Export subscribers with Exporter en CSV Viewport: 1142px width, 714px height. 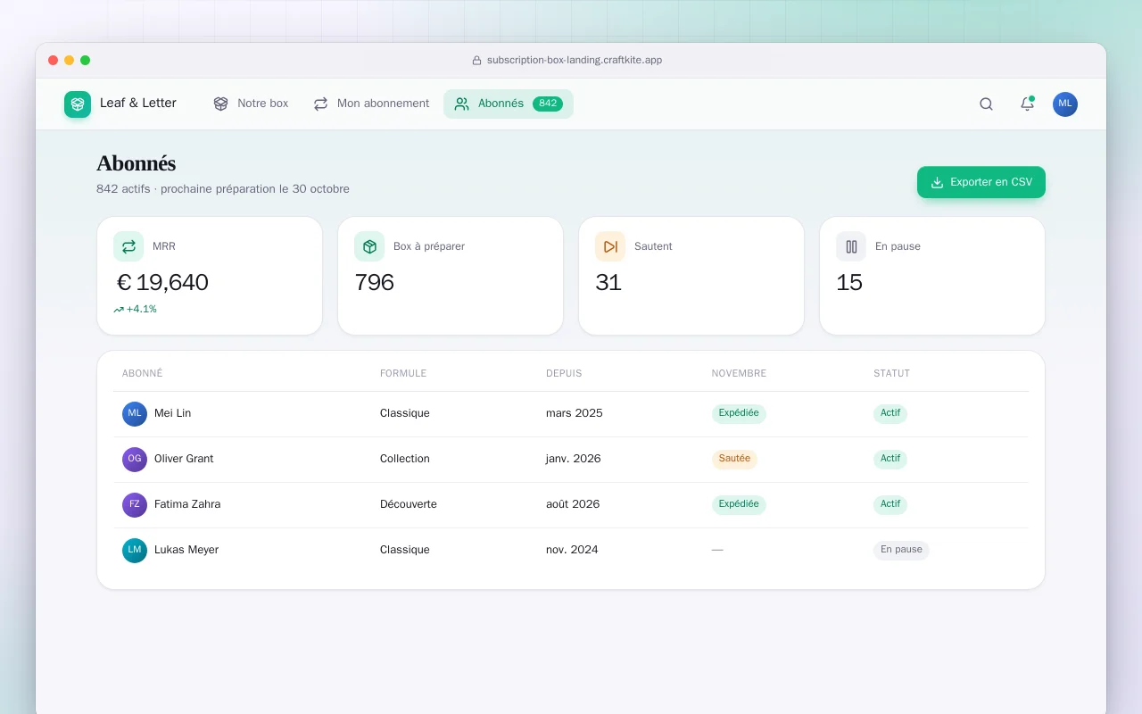coord(981,182)
